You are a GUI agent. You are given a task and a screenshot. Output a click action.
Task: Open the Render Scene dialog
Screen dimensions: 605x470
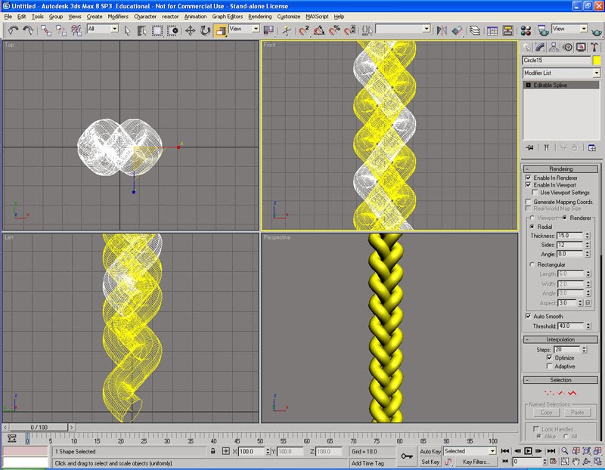[x=542, y=30]
